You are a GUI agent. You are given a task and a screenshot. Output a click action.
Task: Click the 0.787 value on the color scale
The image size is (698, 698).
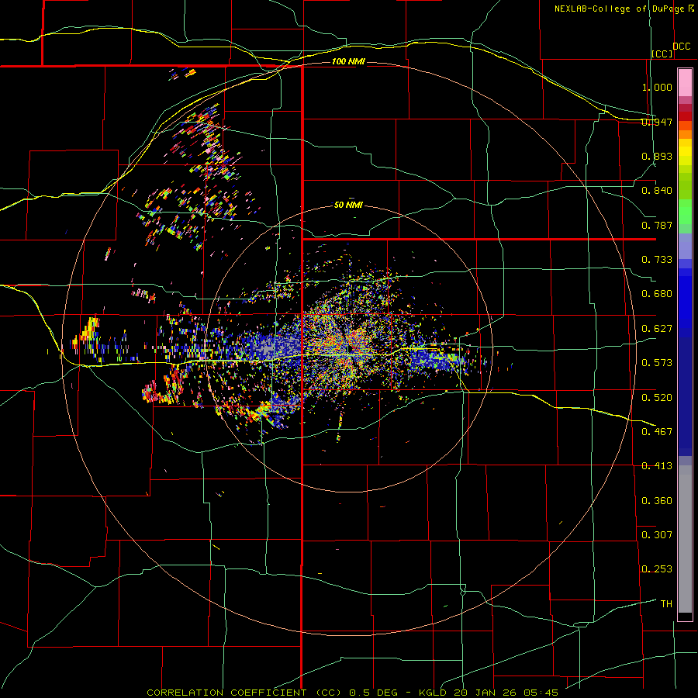657,225
